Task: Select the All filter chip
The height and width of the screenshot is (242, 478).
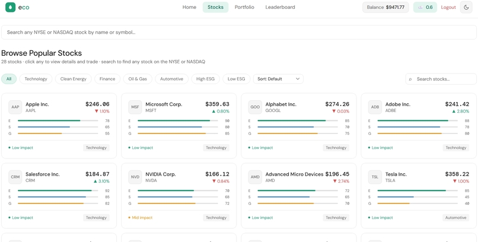Action: pos(9,79)
